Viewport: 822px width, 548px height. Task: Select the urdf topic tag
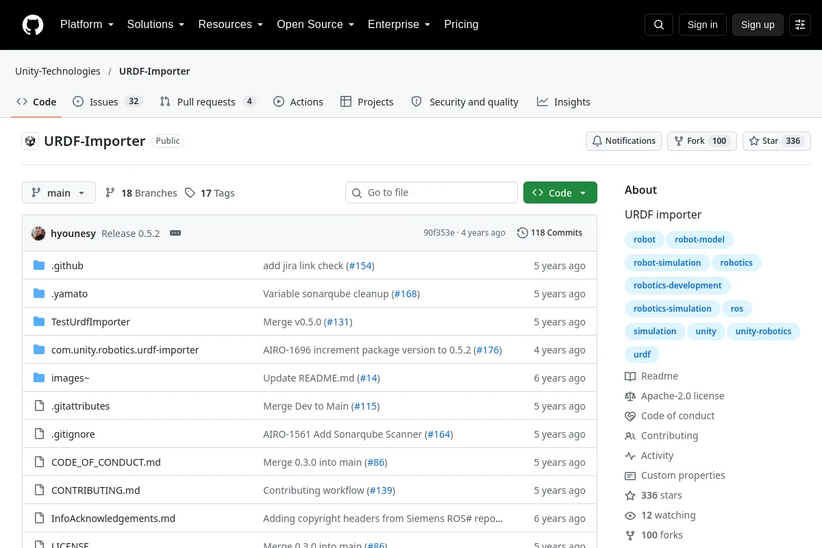tap(642, 355)
